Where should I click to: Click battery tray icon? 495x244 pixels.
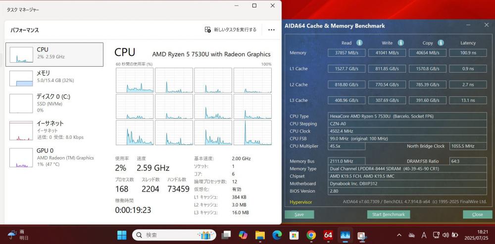454,235
